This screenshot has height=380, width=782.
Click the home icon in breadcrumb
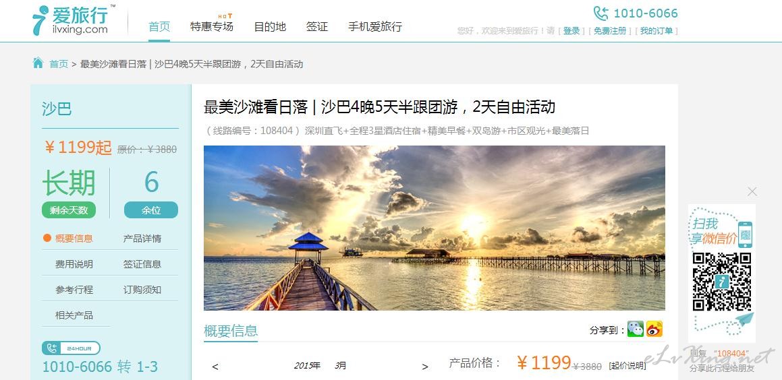tap(38, 63)
